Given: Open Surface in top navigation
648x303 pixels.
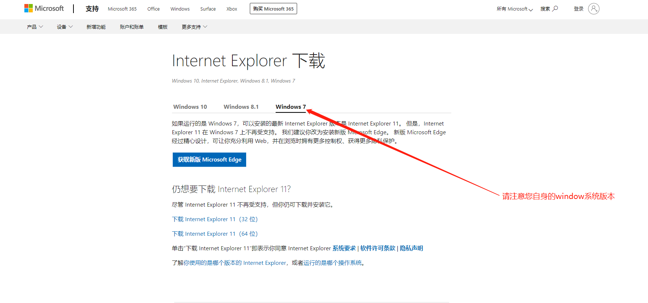Looking at the screenshot, I should pos(208,9).
